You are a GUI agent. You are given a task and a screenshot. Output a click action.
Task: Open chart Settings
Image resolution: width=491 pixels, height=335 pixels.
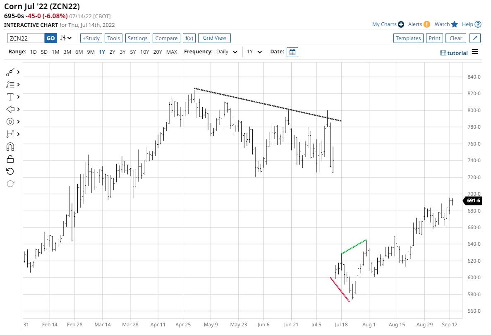coord(137,38)
